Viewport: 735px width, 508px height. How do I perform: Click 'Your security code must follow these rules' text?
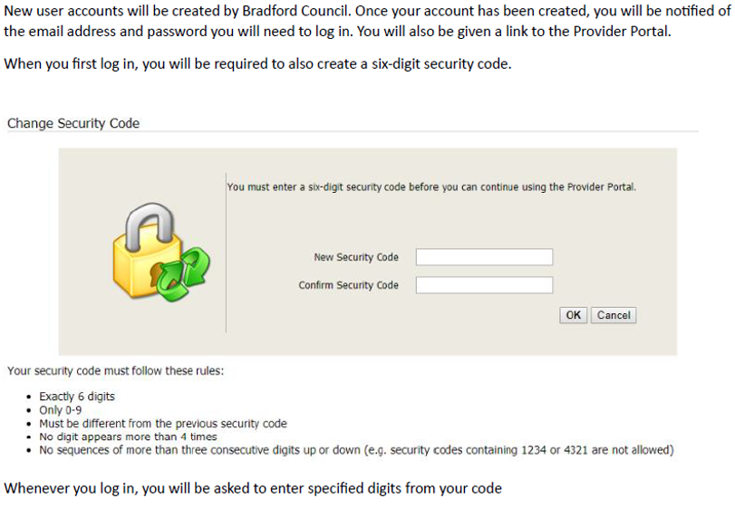[114, 370]
